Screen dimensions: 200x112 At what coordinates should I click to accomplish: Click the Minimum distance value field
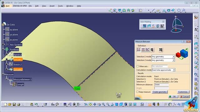click(x=162, y=85)
